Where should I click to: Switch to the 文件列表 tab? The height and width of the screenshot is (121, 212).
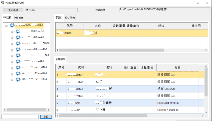[x=18, y=18]
